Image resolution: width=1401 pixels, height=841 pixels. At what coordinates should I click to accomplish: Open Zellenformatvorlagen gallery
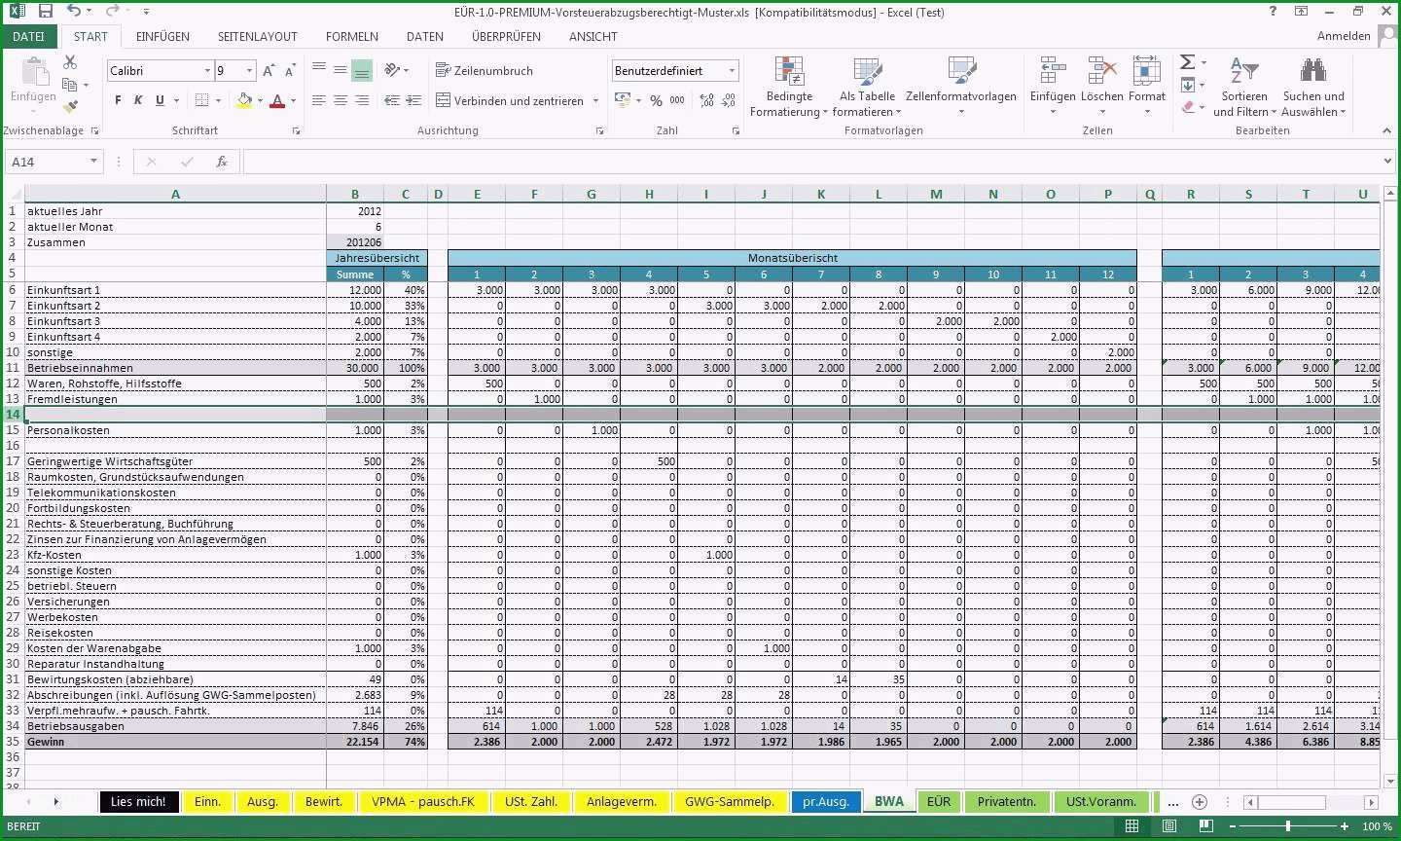point(961,86)
